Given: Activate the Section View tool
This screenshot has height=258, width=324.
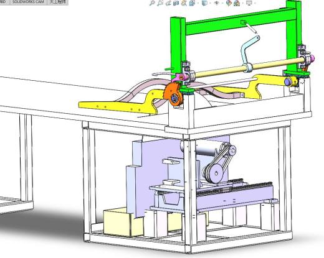Looking at the screenshot, I should 176,3.
